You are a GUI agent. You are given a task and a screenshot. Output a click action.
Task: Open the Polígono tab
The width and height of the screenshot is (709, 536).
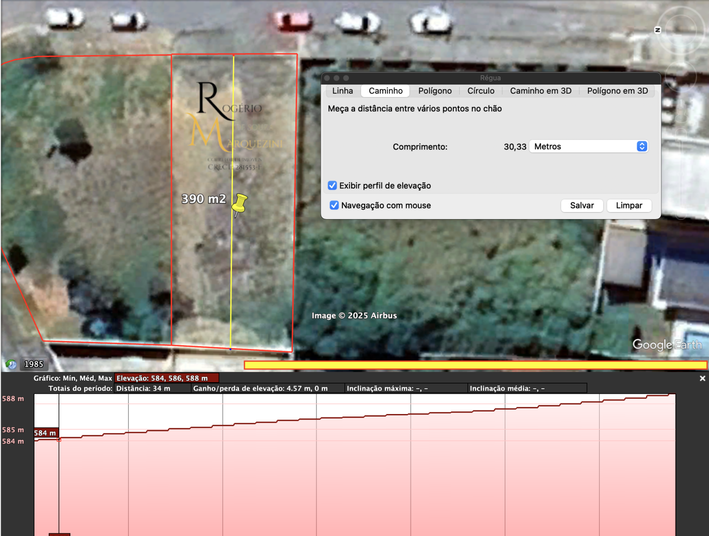click(x=435, y=91)
